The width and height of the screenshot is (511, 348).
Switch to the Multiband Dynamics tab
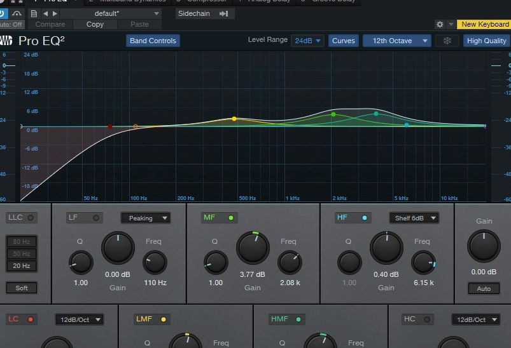[x=128, y=1]
